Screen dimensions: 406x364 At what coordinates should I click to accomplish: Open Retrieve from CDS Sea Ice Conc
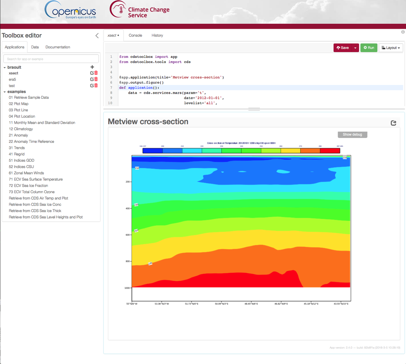coord(35,204)
